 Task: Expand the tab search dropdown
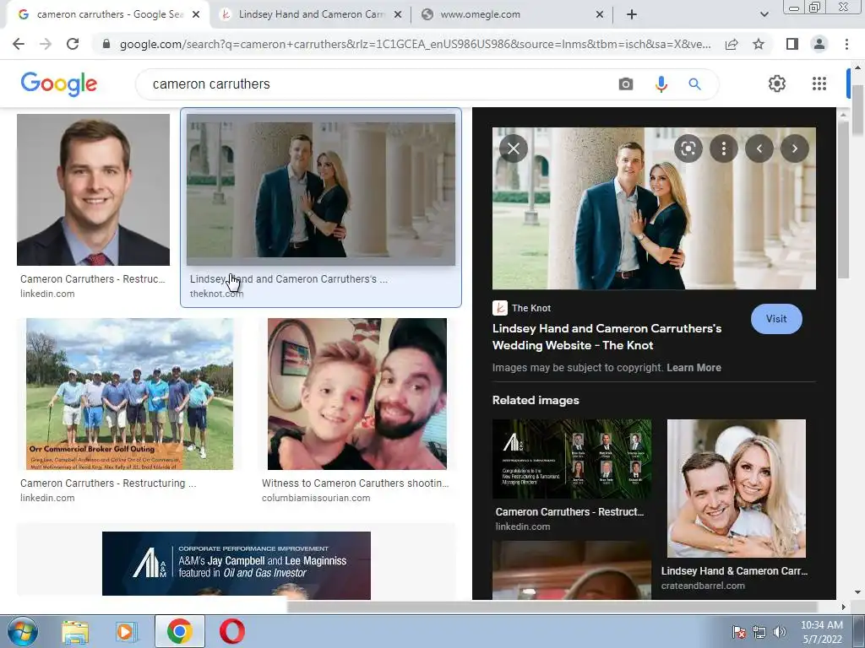(764, 15)
